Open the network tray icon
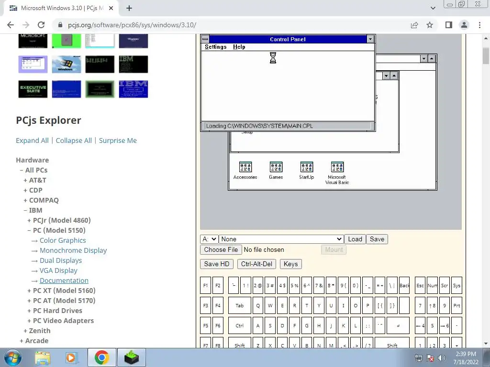The image size is (490, 367). 418,358
